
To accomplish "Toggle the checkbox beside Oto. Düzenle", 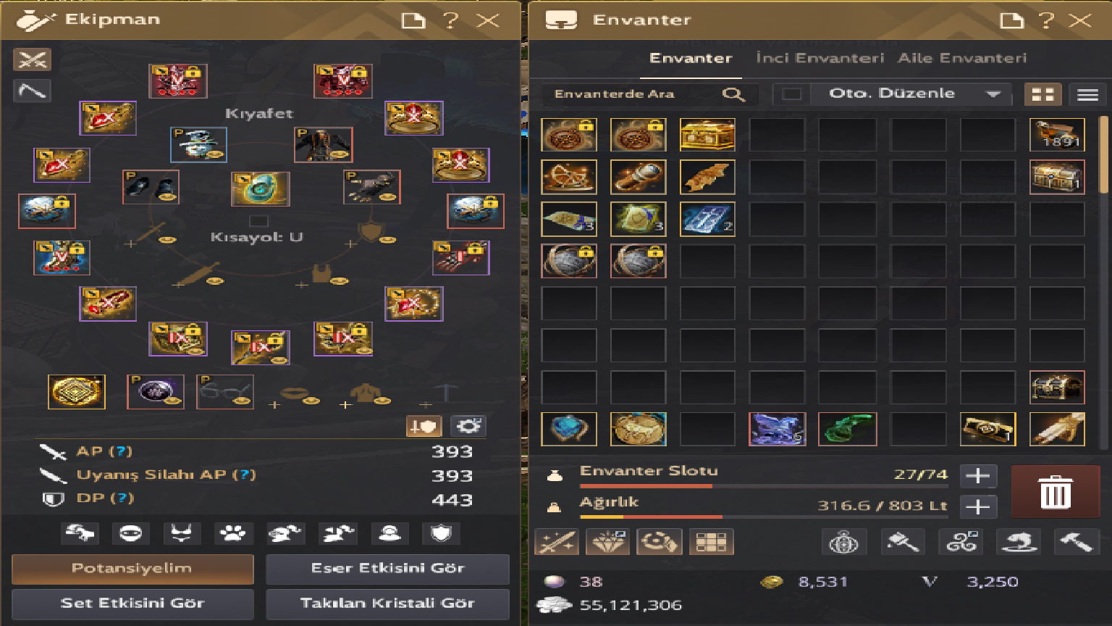I will point(792,94).
